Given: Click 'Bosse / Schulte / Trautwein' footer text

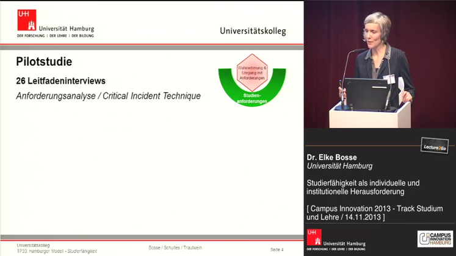Looking at the screenshot, I should coord(175,247).
